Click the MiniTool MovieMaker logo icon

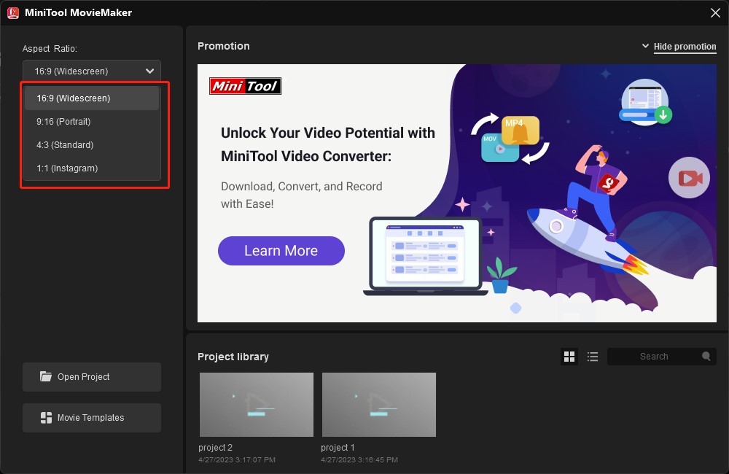[12, 12]
